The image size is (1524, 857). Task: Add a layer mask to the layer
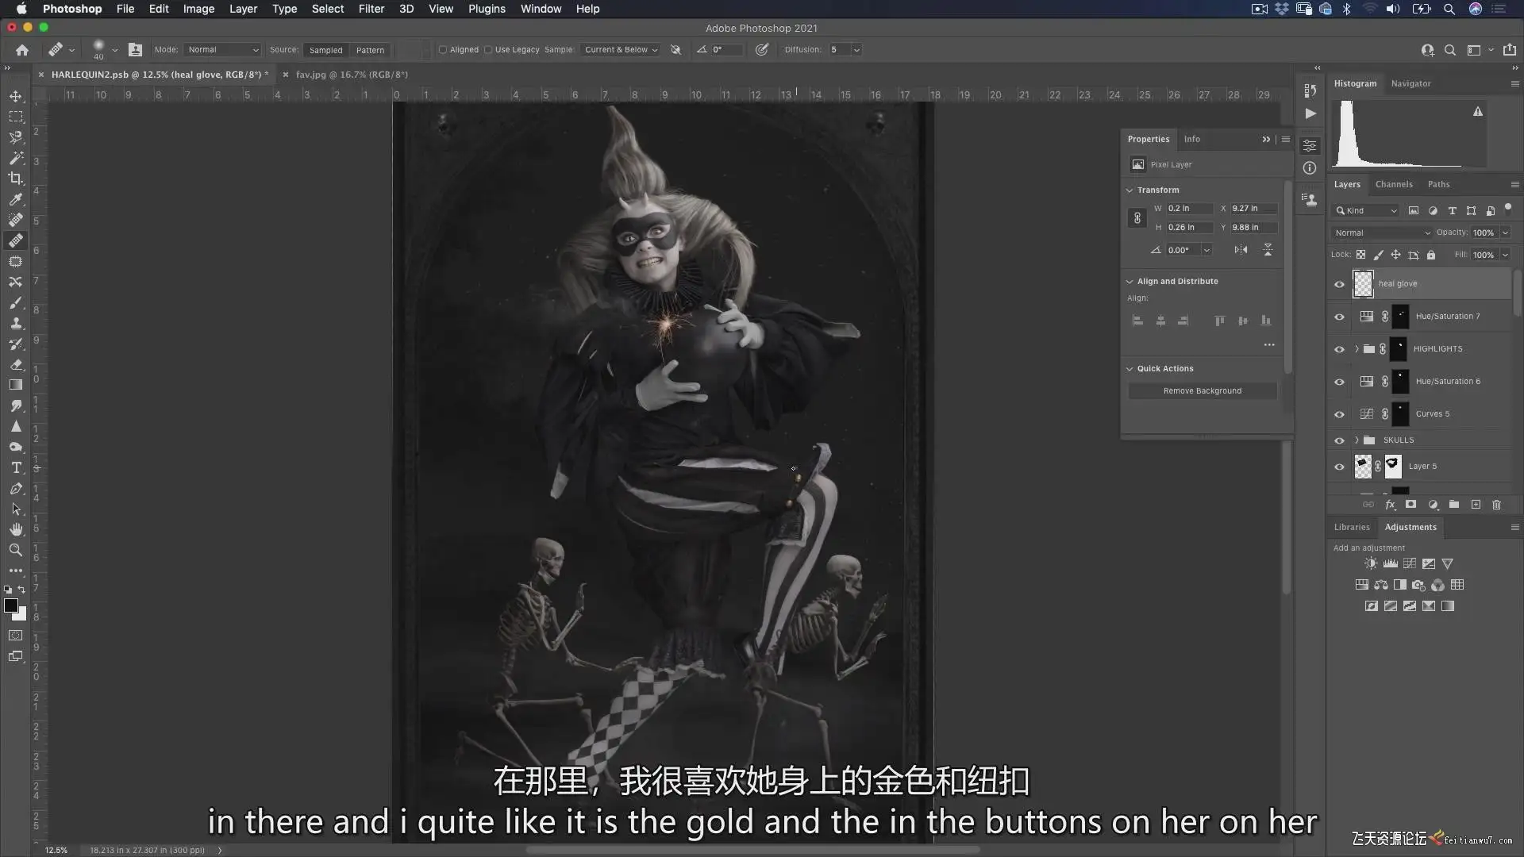click(1410, 505)
